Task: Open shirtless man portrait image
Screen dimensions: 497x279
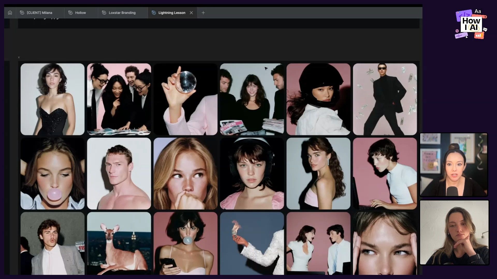Action: click(x=119, y=174)
